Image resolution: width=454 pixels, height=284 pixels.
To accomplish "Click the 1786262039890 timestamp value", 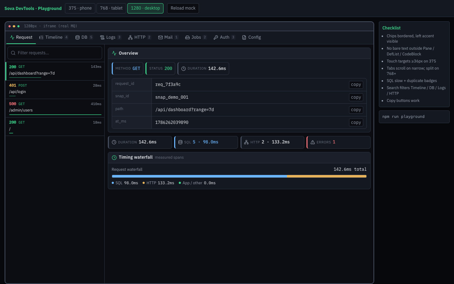I will 172,122.
